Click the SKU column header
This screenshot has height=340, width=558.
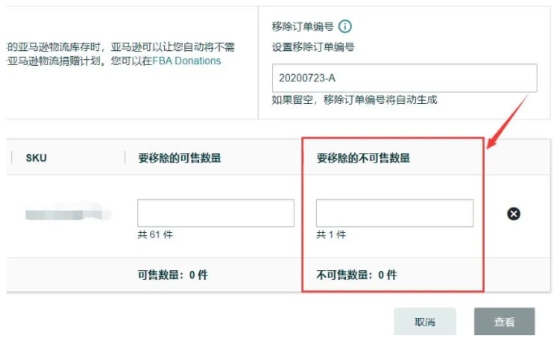pyautogui.click(x=37, y=157)
